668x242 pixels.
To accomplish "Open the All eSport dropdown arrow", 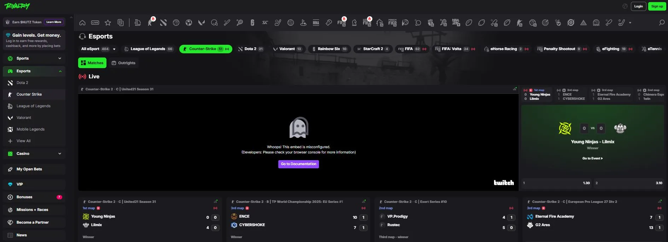I will (x=114, y=49).
